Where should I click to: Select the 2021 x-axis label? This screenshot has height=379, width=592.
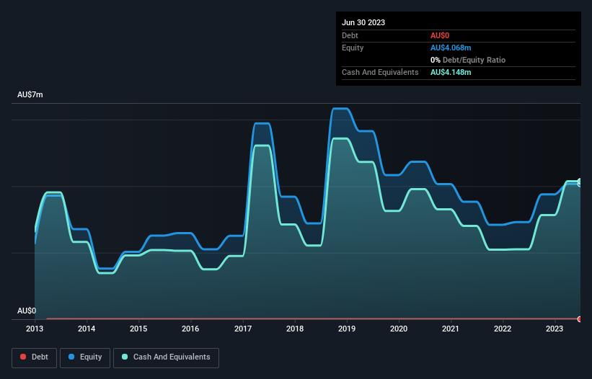pyautogui.click(x=451, y=329)
